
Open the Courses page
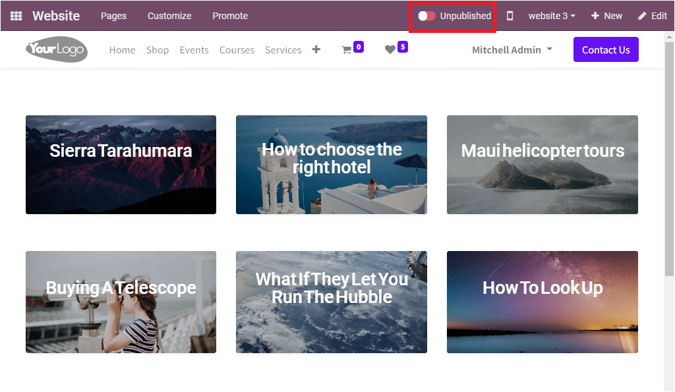coord(237,49)
